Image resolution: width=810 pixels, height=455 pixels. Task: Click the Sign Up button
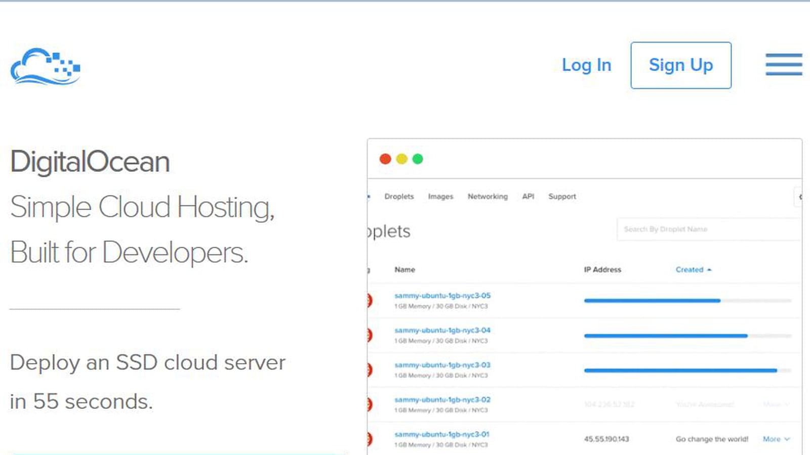point(681,65)
